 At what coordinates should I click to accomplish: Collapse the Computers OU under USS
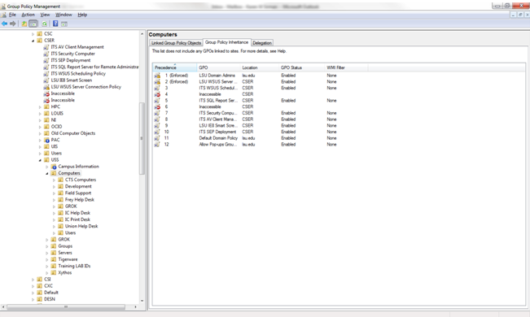coord(47,173)
